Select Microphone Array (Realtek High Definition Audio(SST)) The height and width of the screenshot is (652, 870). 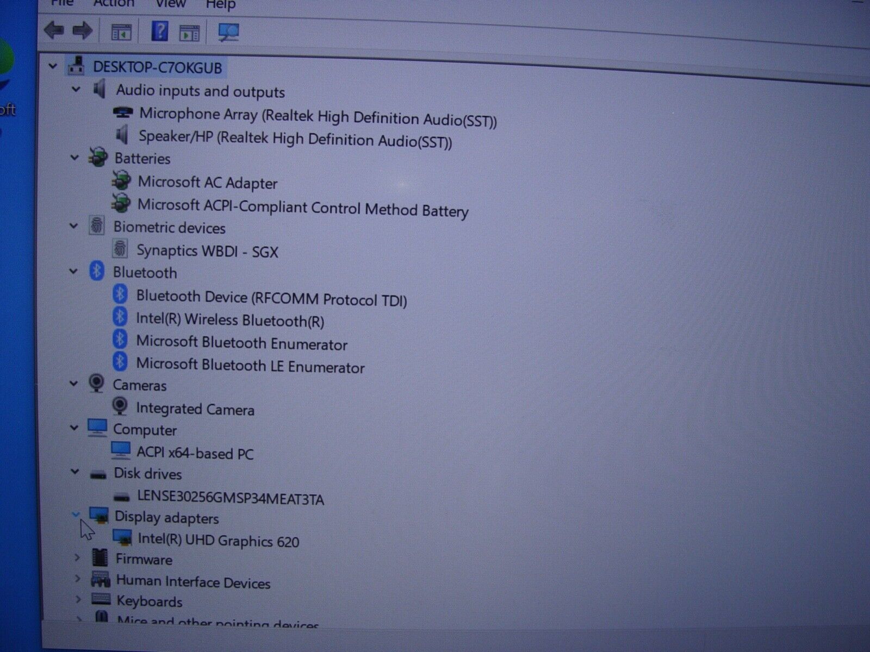[x=318, y=116]
